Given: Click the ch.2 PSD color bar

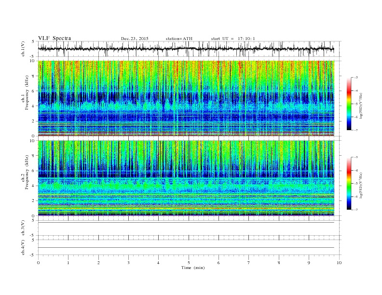Looking at the screenshot, I should pyautogui.click(x=349, y=184).
